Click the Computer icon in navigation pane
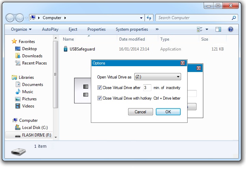The height and width of the screenshot is (174, 246). (x=15, y=120)
